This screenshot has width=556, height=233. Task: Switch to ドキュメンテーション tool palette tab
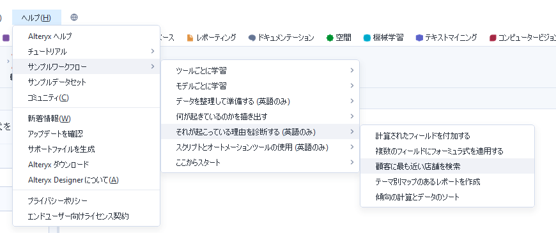pyautogui.click(x=282, y=38)
